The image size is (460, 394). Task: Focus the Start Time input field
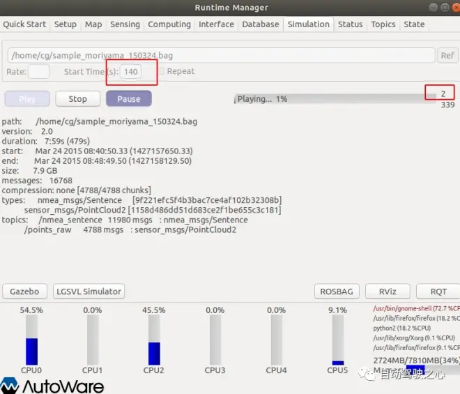click(130, 71)
